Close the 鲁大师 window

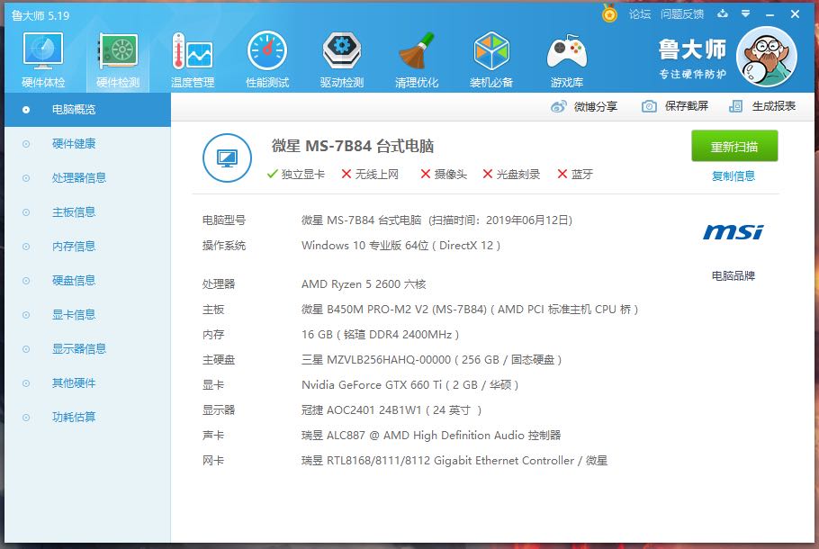[x=795, y=14]
